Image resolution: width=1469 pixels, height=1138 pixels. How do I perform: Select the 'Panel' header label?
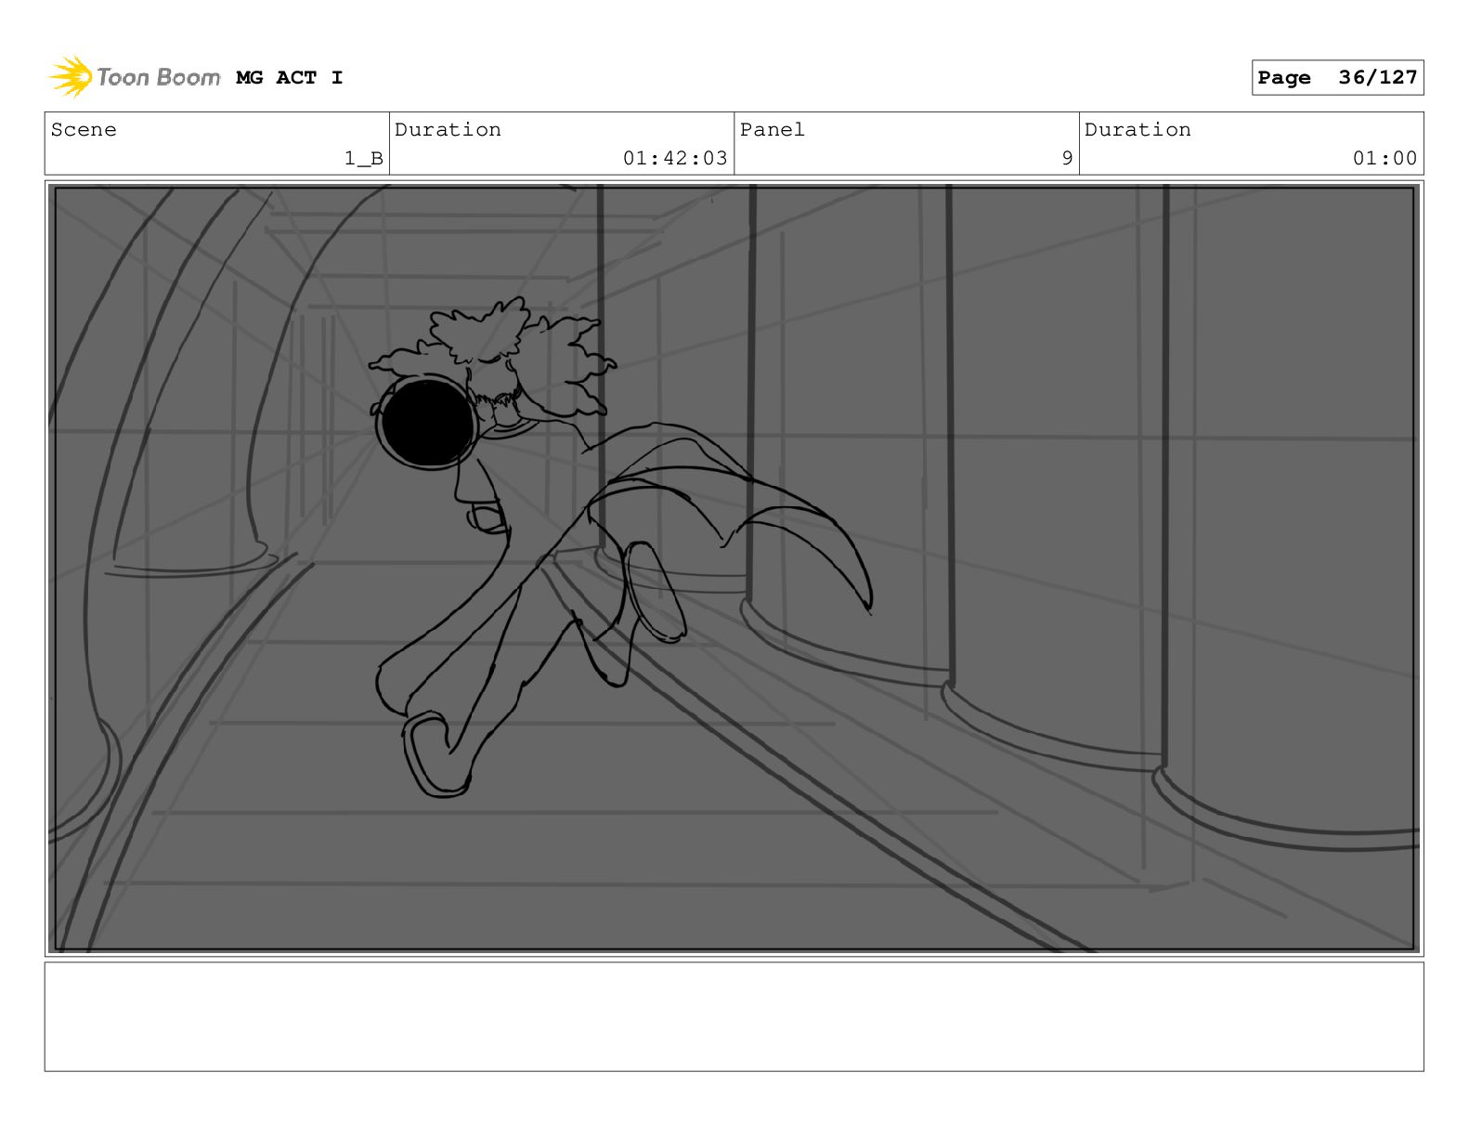773,130
